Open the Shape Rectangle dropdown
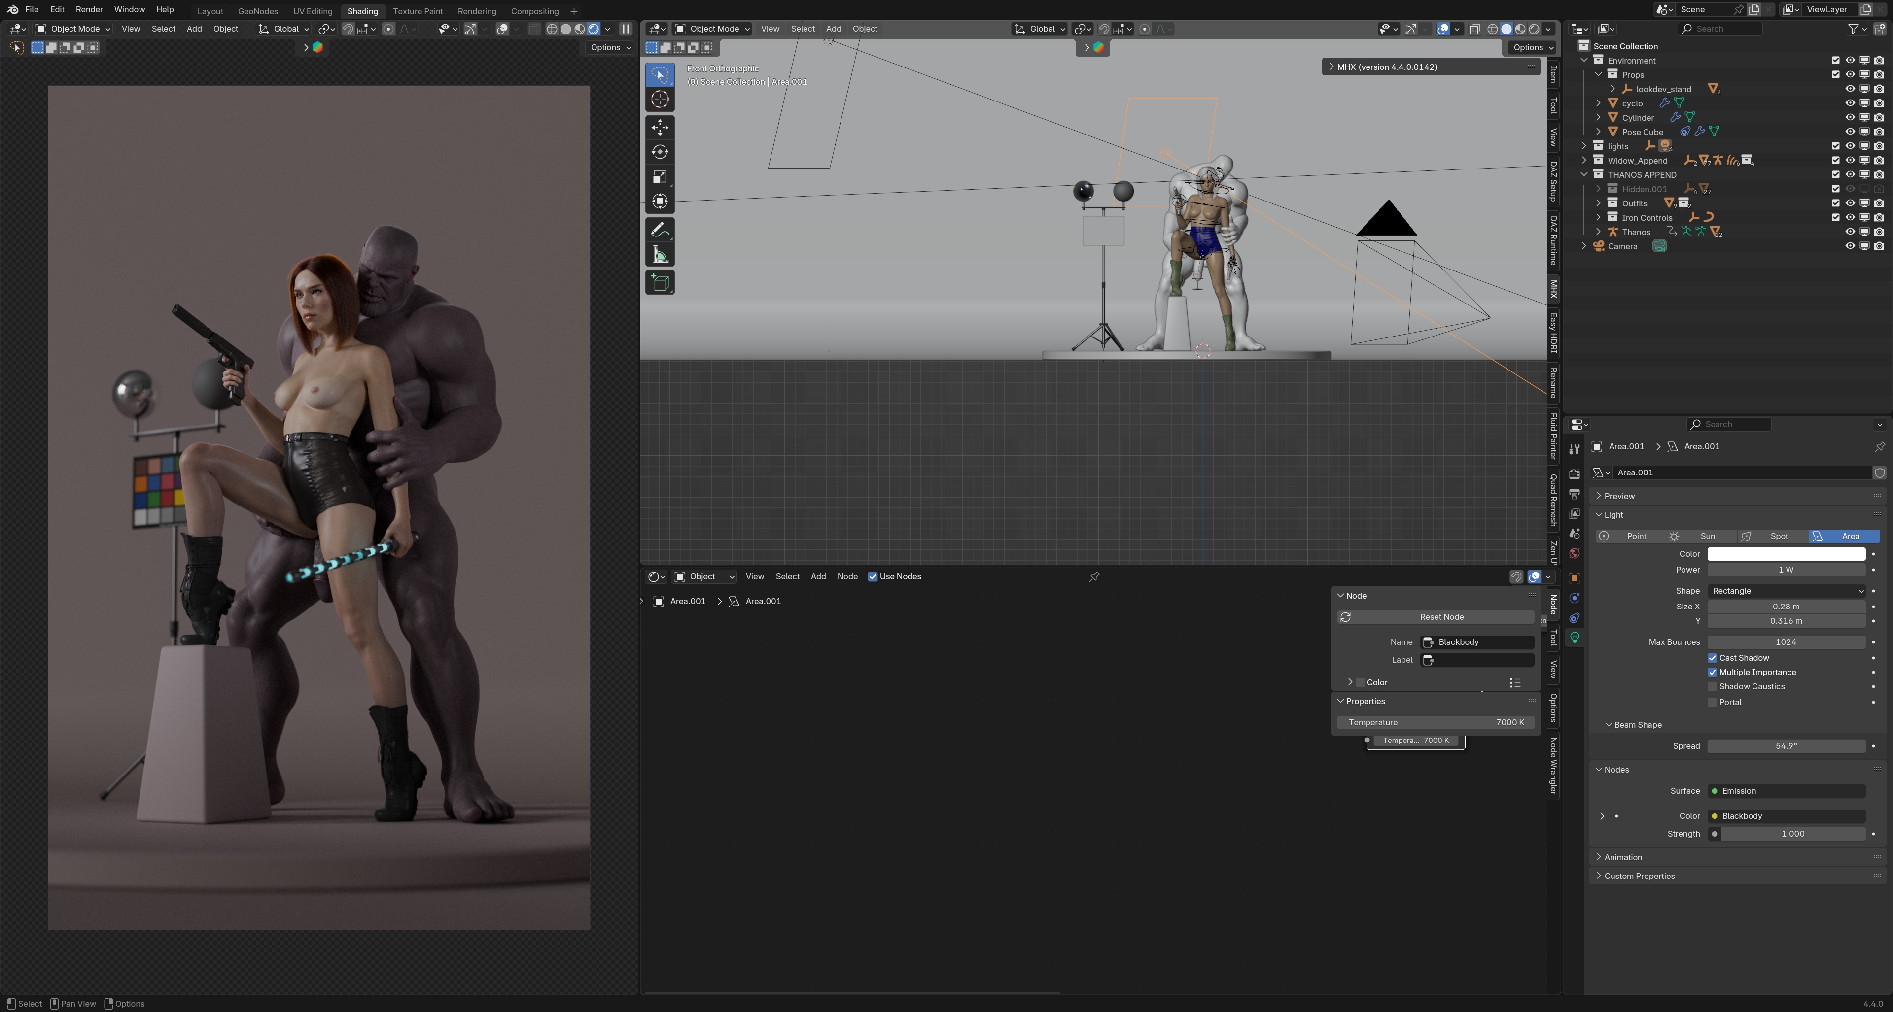The width and height of the screenshot is (1893, 1012). (x=1787, y=591)
